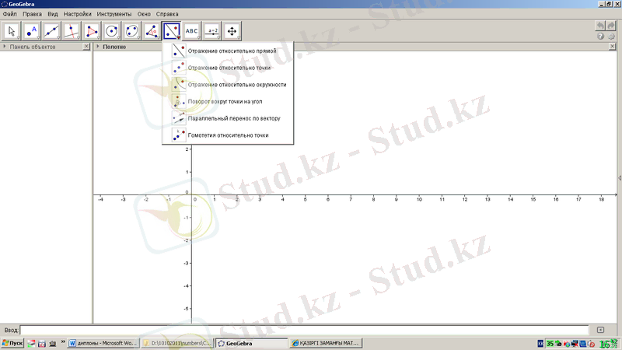Click the green 35 tray icon
622x350 pixels.
tap(550, 344)
